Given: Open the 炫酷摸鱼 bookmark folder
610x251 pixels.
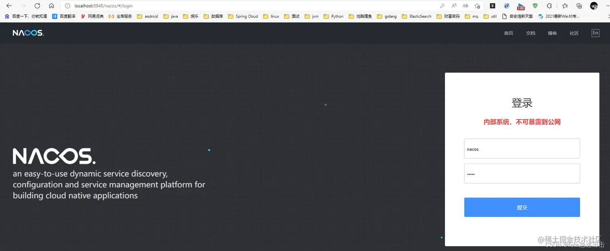Looking at the screenshot, I should (x=360, y=17).
